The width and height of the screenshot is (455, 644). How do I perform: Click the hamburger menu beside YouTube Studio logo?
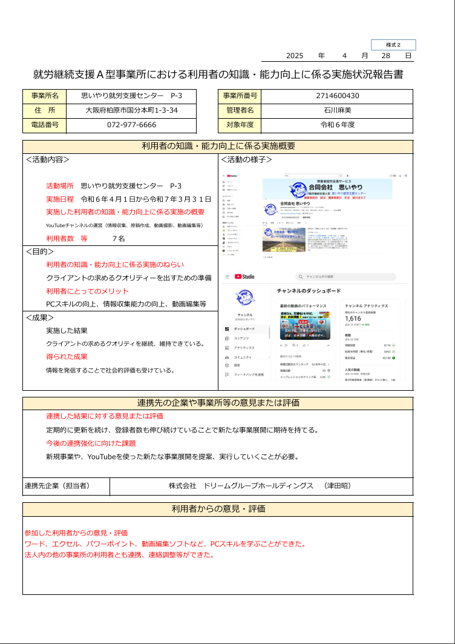tap(227, 277)
